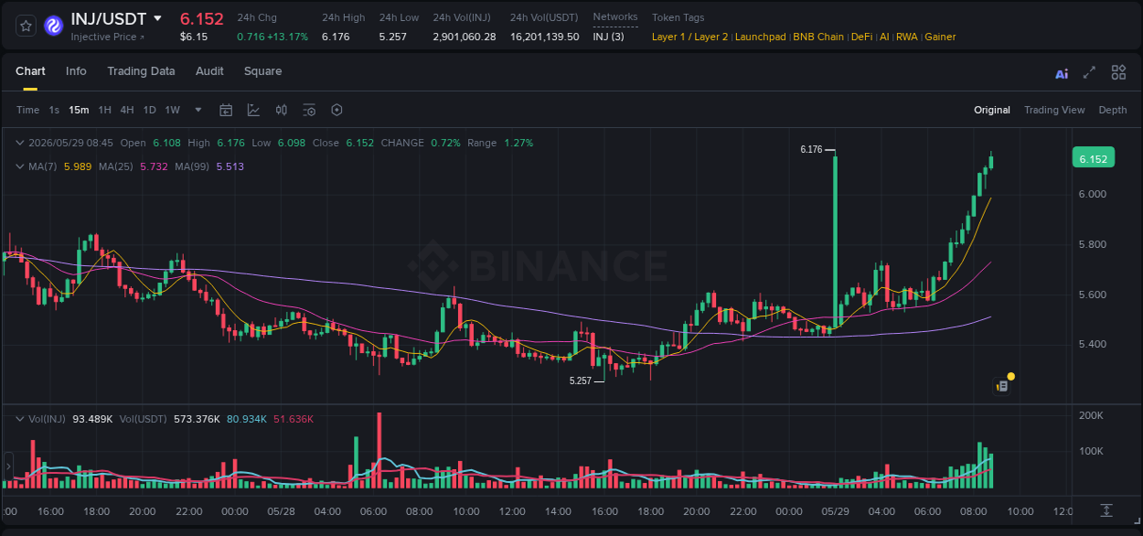Click the CHANGE 0.72% legend value
The image size is (1143, 536).
pos(445,143)
